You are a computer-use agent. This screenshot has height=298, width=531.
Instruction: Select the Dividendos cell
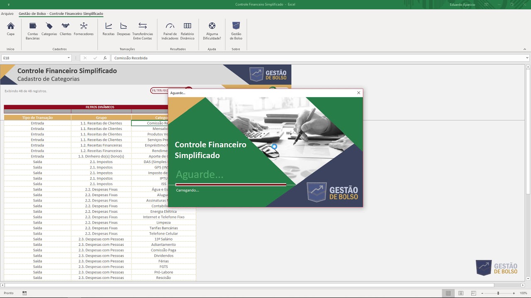[163, 255]
